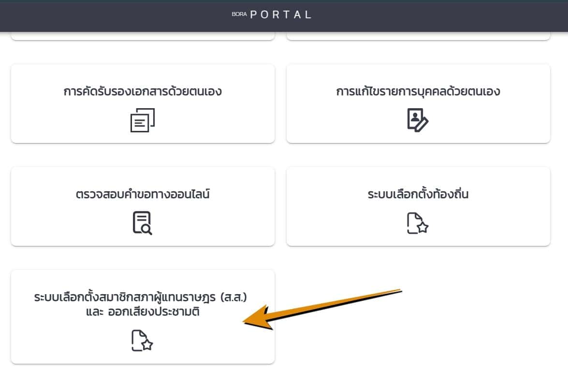Click star document icon under ระบบเลือกตั้งท้องถิ่น

click(418, 223)
